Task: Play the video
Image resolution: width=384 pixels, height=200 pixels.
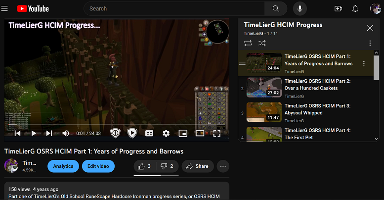Action: tap(34, 133)
